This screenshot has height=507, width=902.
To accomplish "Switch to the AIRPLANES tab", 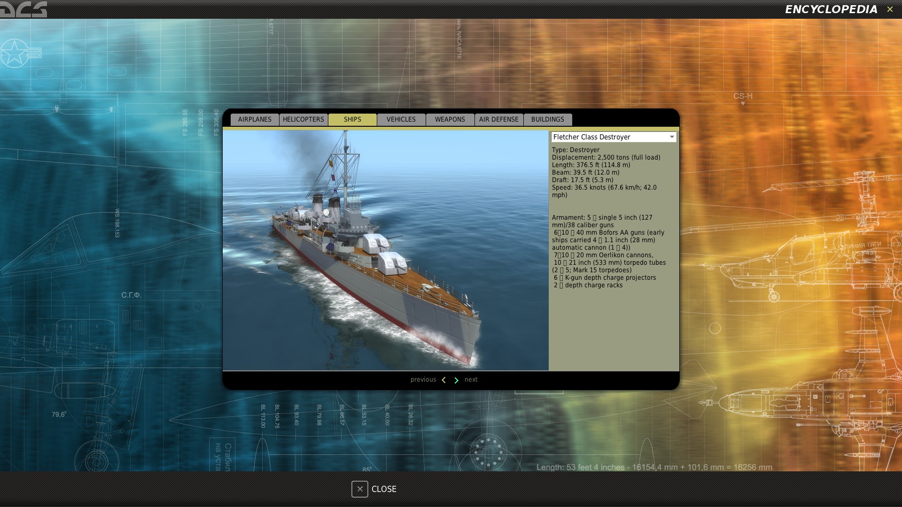I will [x=255, y=119].
